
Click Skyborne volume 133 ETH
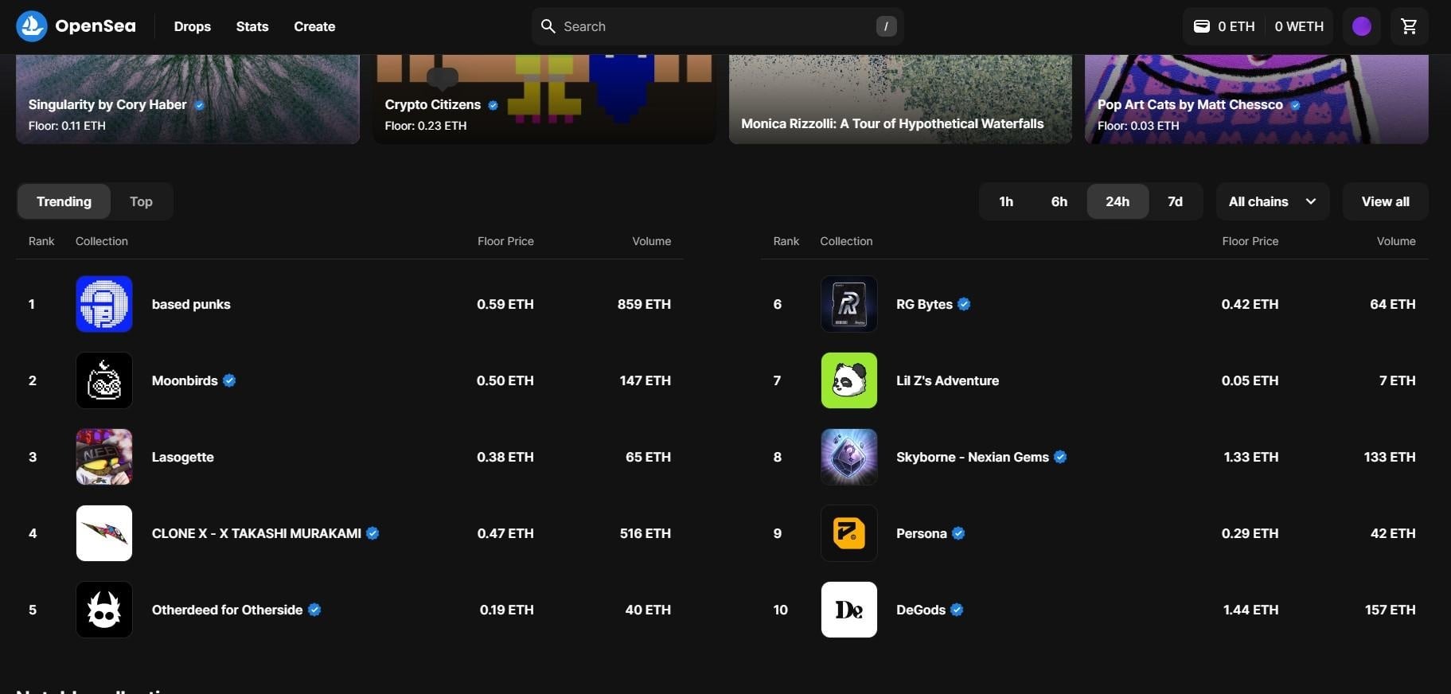pyautogui.click(x=1390, y=457)
